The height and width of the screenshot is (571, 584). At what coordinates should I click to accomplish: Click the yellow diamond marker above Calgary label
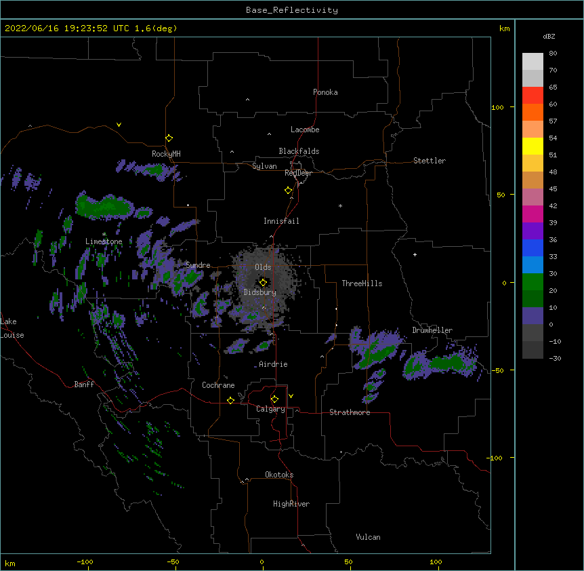[x=274, y=399]
